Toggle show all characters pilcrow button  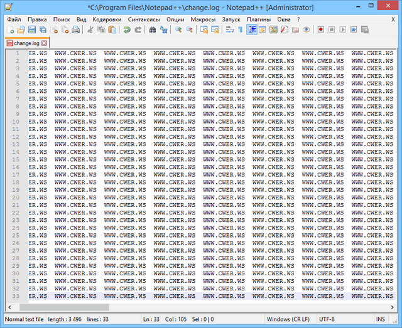[x=240, y=29]
